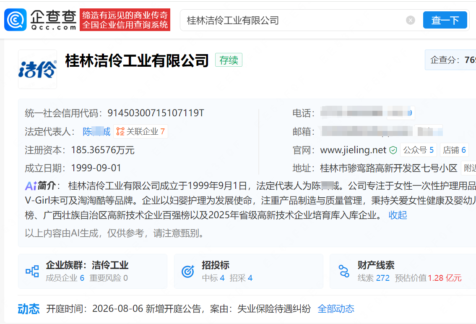
Task: Select the credit code 91450300715107119T
Action: [156, 113]
